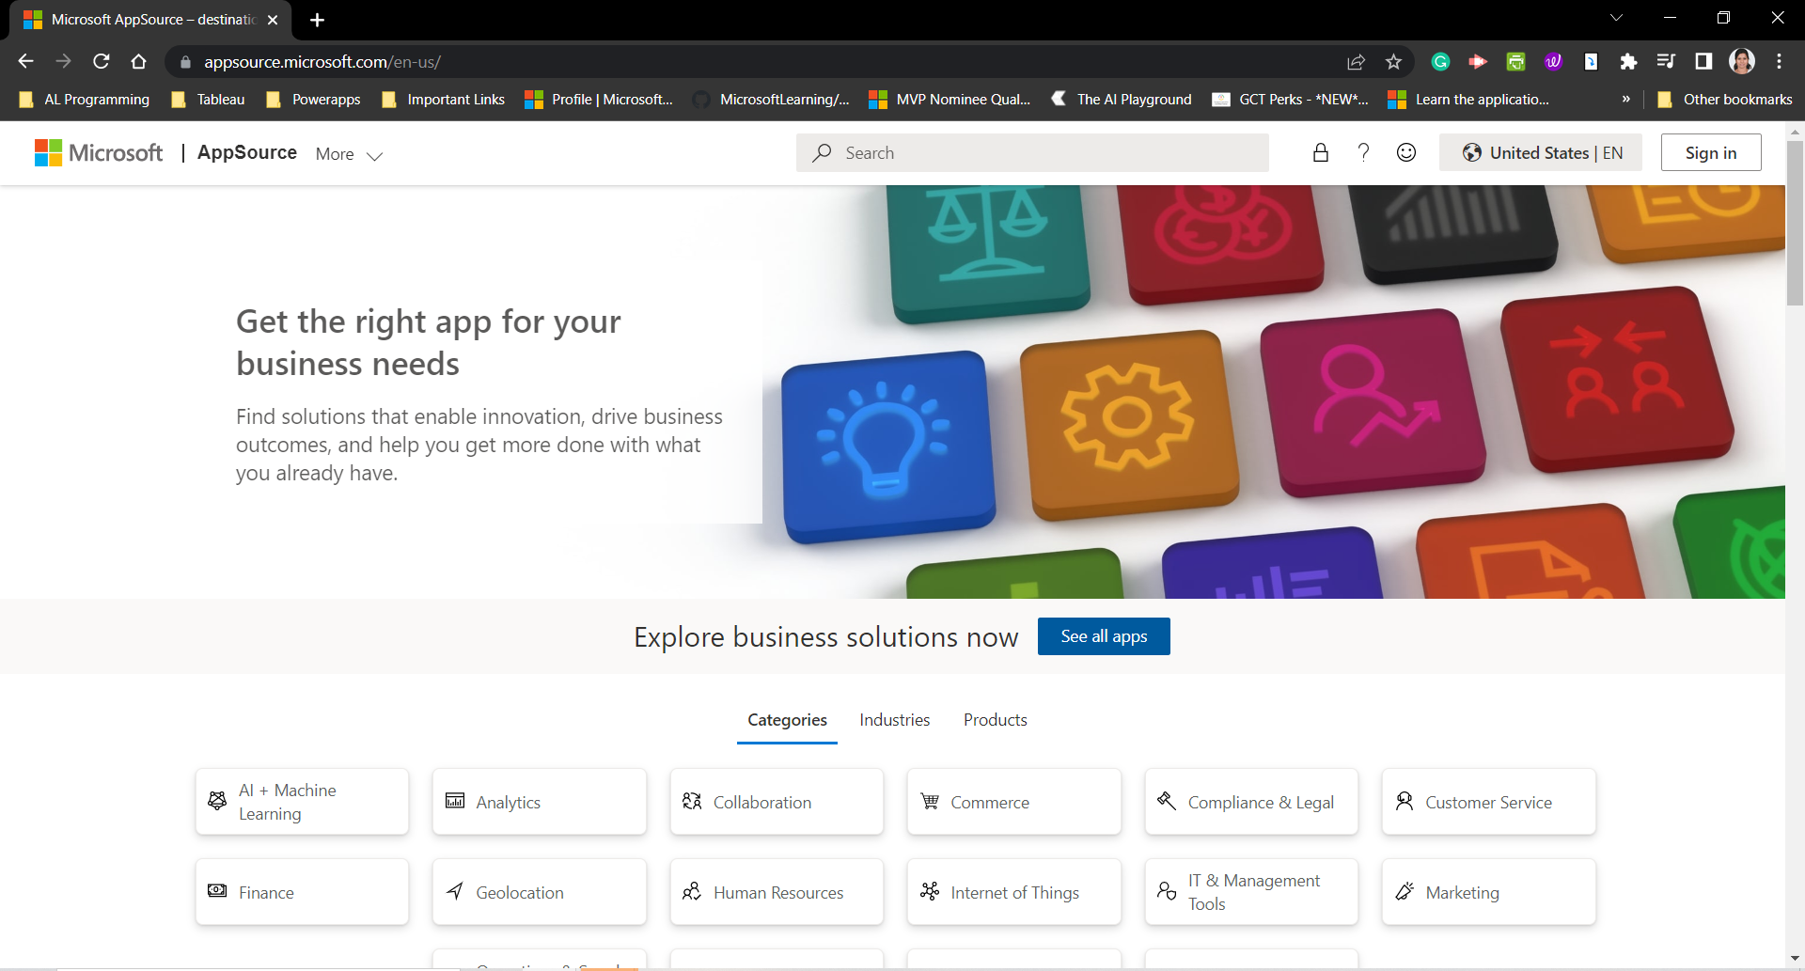This screenshot has width=1805, height=971.
Task: Open the GCT Perks bookmark
Action: pos(1290,99)
